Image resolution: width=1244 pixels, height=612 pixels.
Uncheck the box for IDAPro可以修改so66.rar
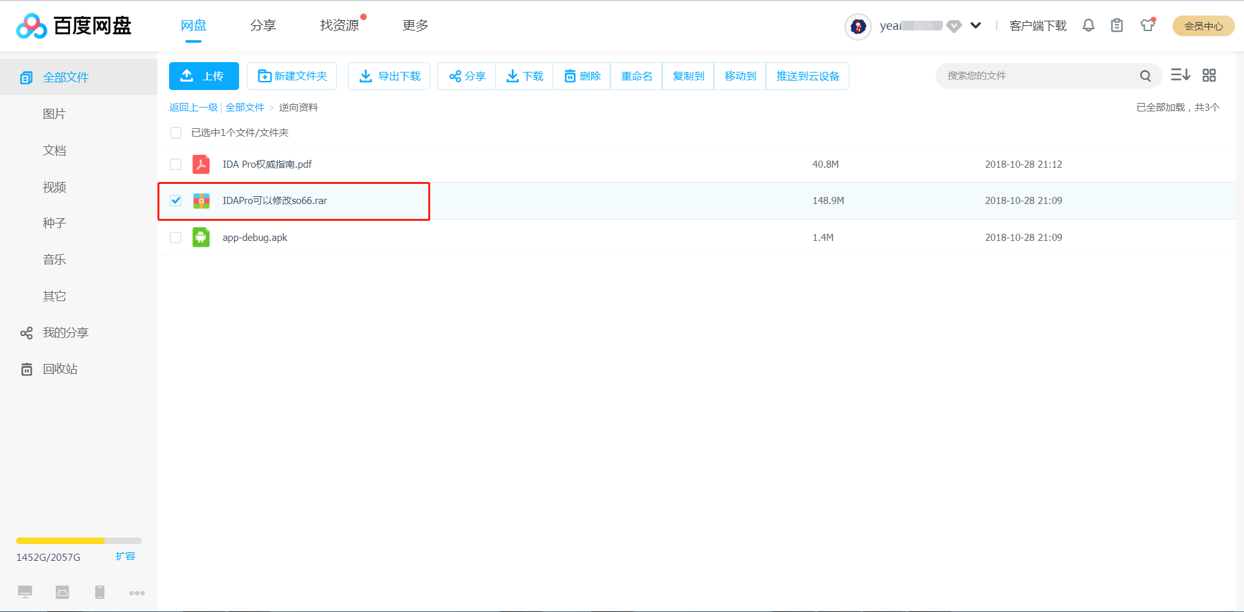click(x=176, y=201)
